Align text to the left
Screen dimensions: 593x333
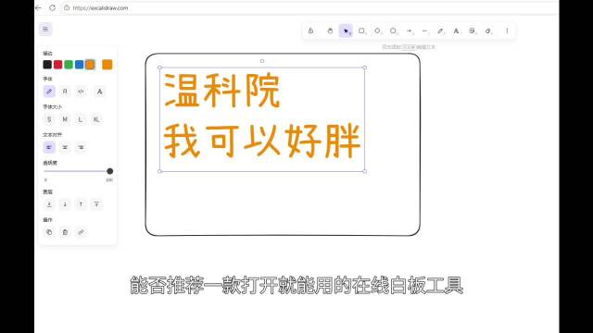point(49,147)
